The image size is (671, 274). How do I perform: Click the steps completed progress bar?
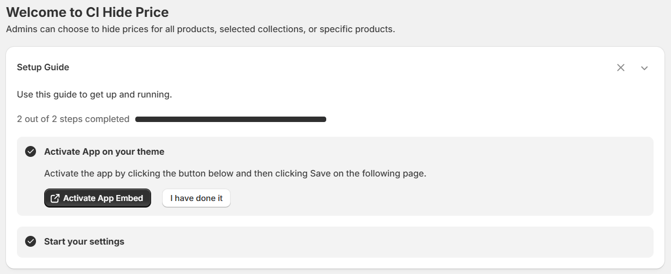coord(231,119)
